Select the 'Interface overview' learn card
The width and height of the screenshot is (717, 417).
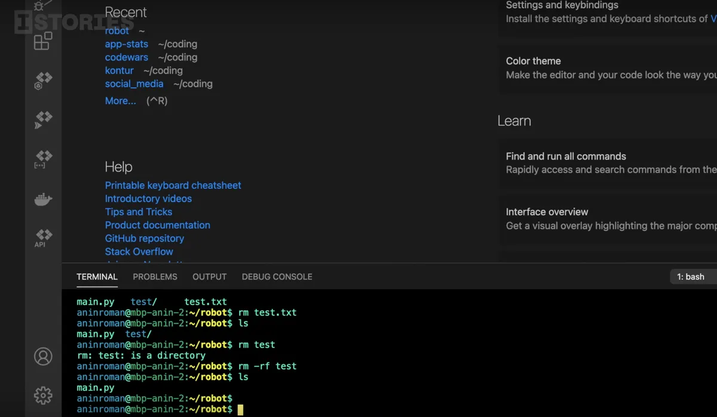608,219
